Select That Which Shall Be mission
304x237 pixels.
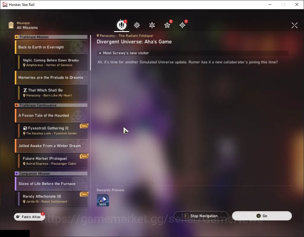[x=53, y=93]
